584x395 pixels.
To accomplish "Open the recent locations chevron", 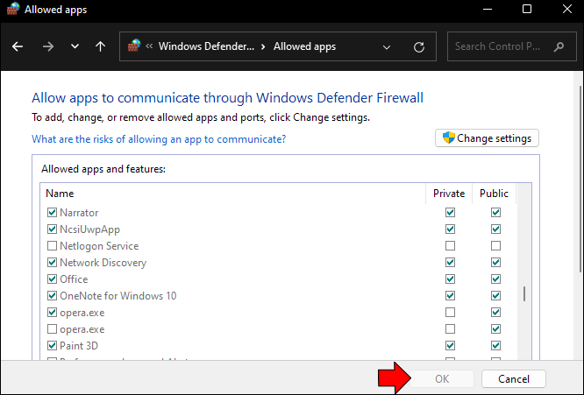I will tap(75, 46).
